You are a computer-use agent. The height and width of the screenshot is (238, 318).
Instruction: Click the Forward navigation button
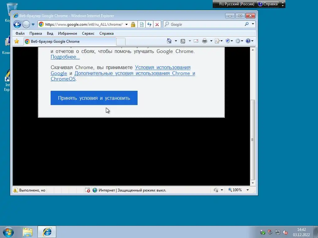26,24
